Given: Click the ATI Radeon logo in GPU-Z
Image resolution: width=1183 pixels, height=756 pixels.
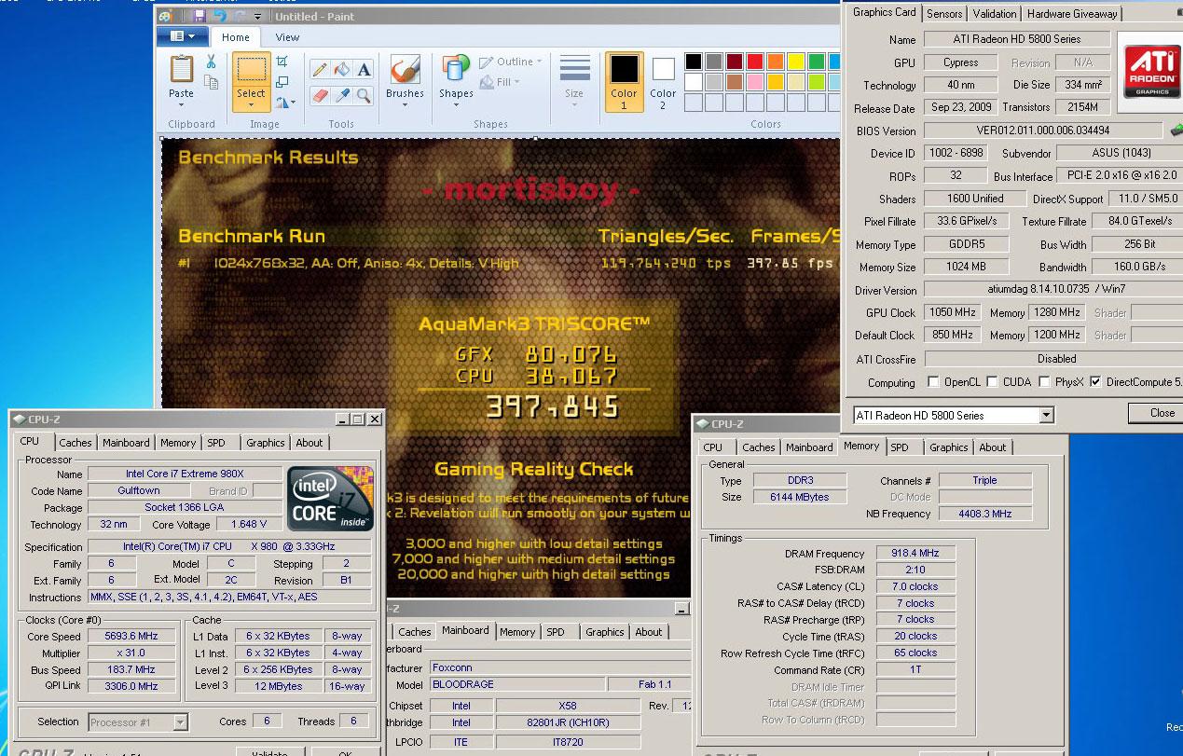Looking at the screenshot, I should (1152, 71).
